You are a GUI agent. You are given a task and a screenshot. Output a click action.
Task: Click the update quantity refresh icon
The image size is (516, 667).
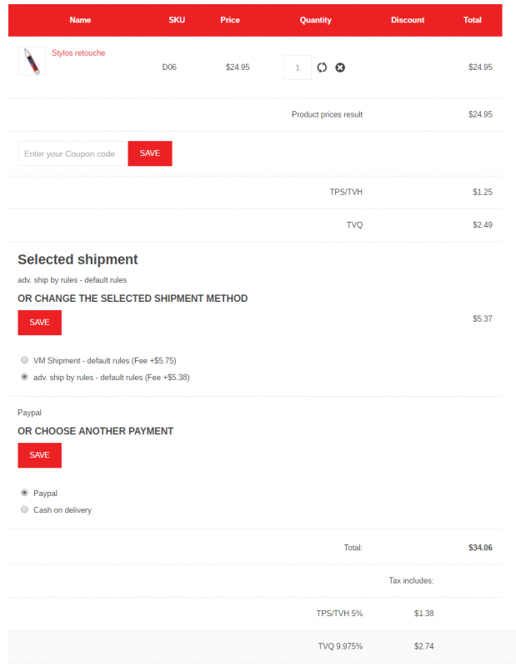(x=322, y=68)
